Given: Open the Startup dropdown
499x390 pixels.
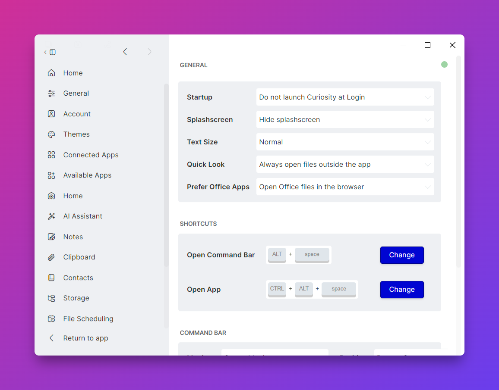Looking at the screenshot, I should coord(345,97).
